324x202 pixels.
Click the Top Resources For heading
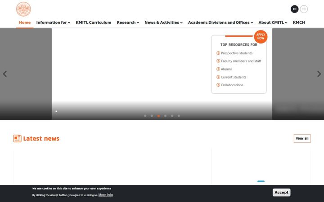pos(238,45)
